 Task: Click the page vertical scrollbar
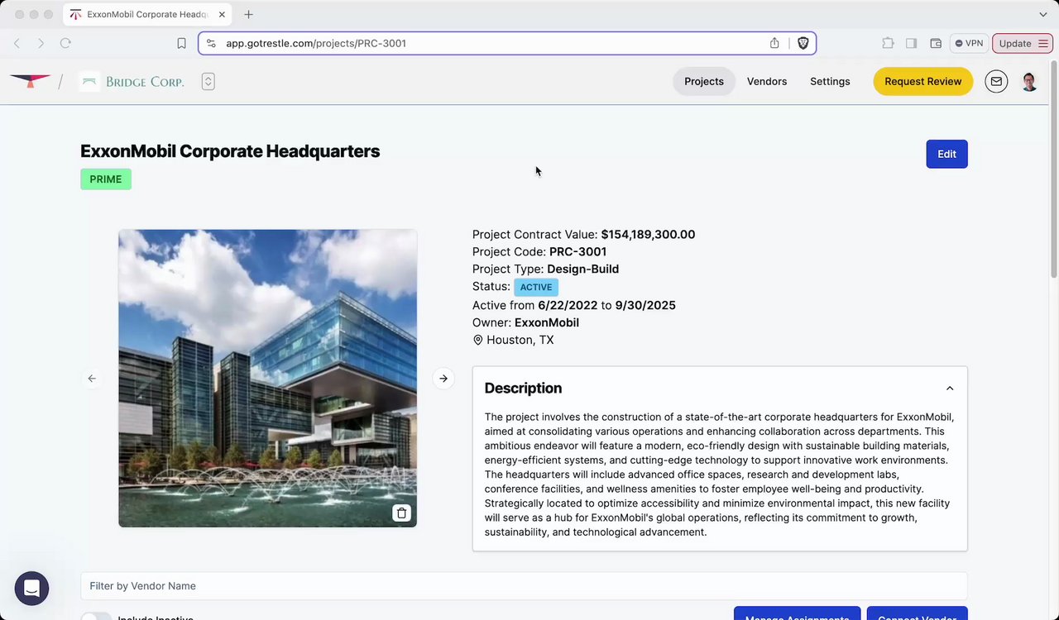1054,169
